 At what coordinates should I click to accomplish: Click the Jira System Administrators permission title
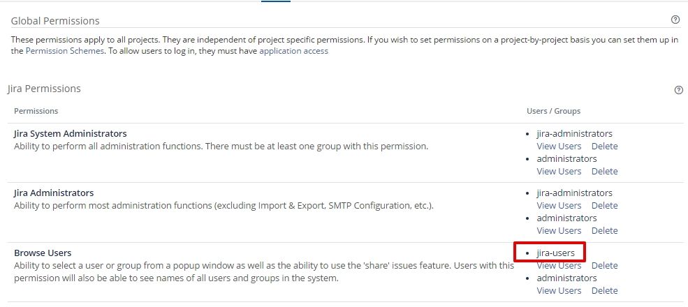71,133
